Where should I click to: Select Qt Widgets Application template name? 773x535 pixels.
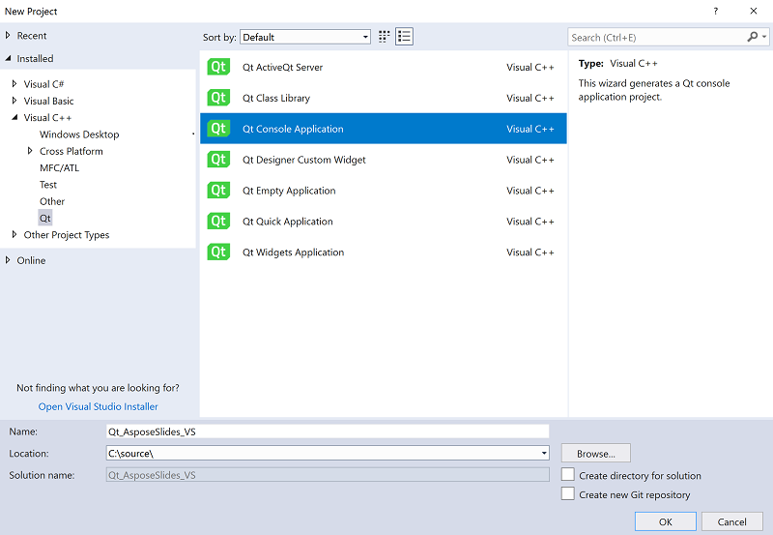[x=294, y=253]
